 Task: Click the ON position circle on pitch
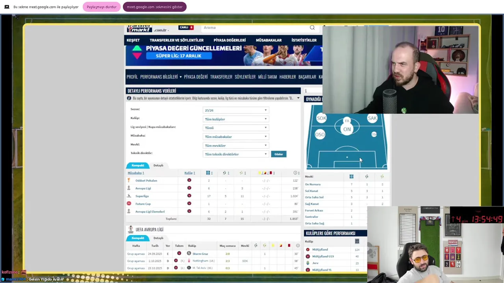point(347,129)
